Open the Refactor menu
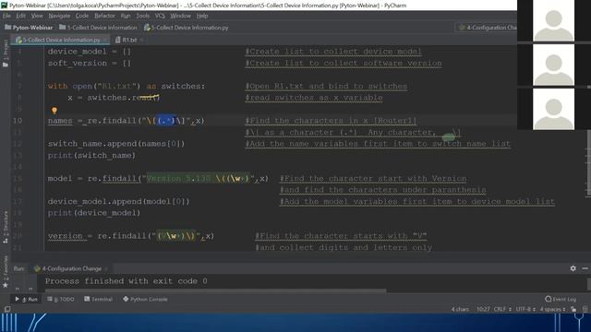 tap(104, 16)
